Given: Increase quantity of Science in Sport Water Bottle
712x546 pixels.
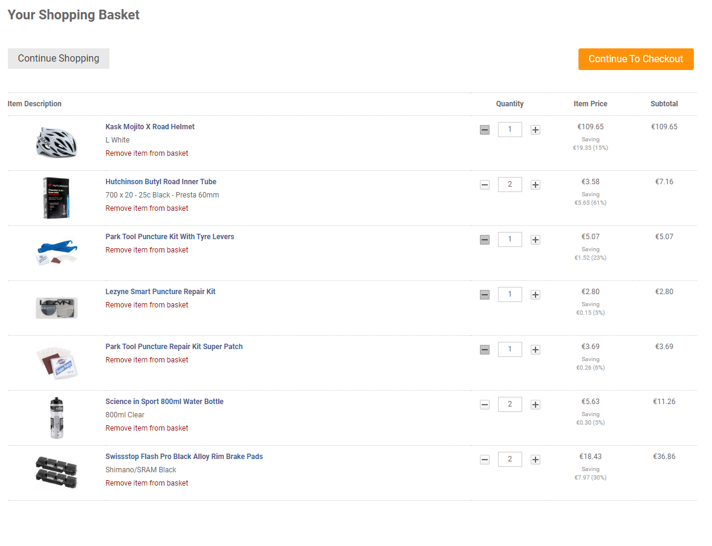Looking at the screenshot, I should coord(536,405).
